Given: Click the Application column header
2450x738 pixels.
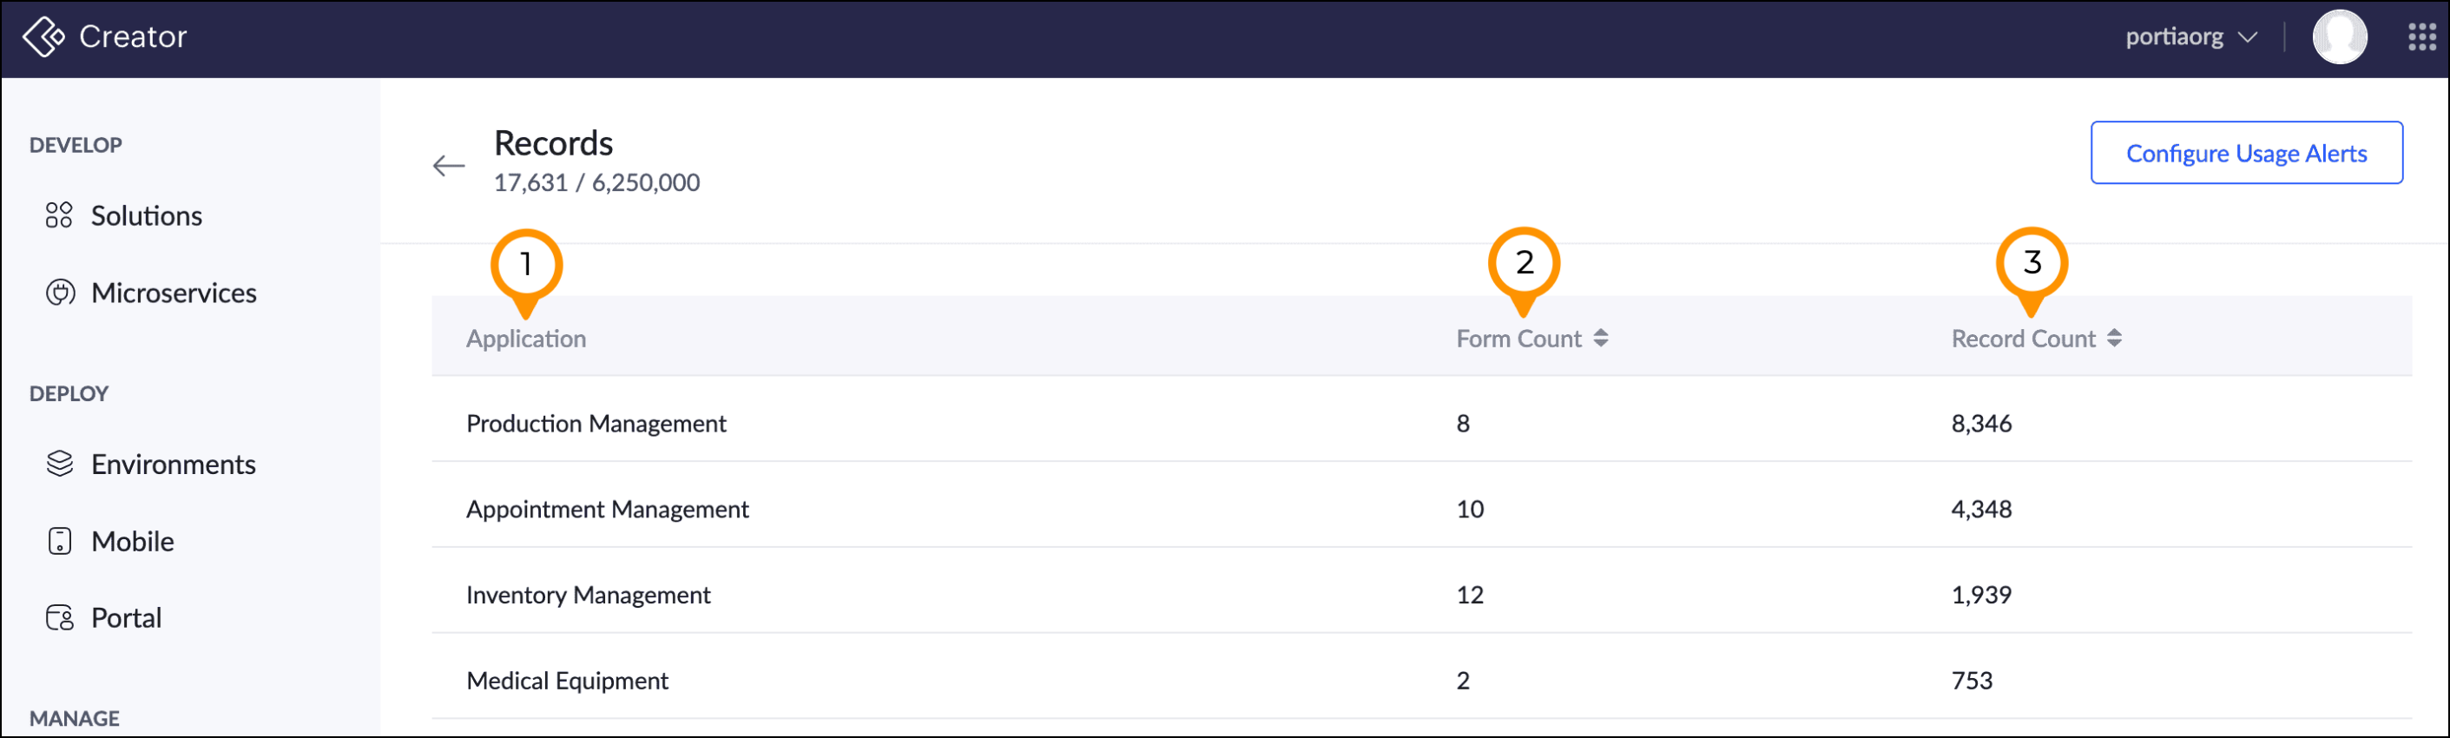Looking at the screenshot, I should [526, 339].
